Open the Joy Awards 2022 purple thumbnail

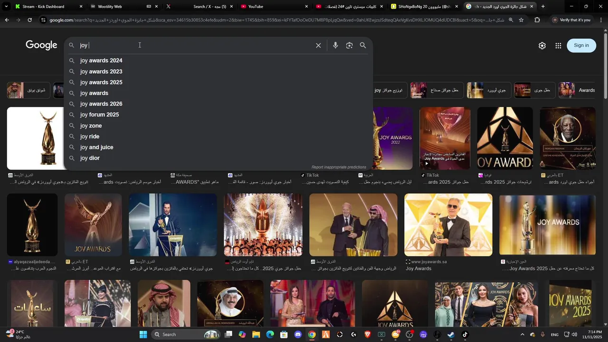392,138
